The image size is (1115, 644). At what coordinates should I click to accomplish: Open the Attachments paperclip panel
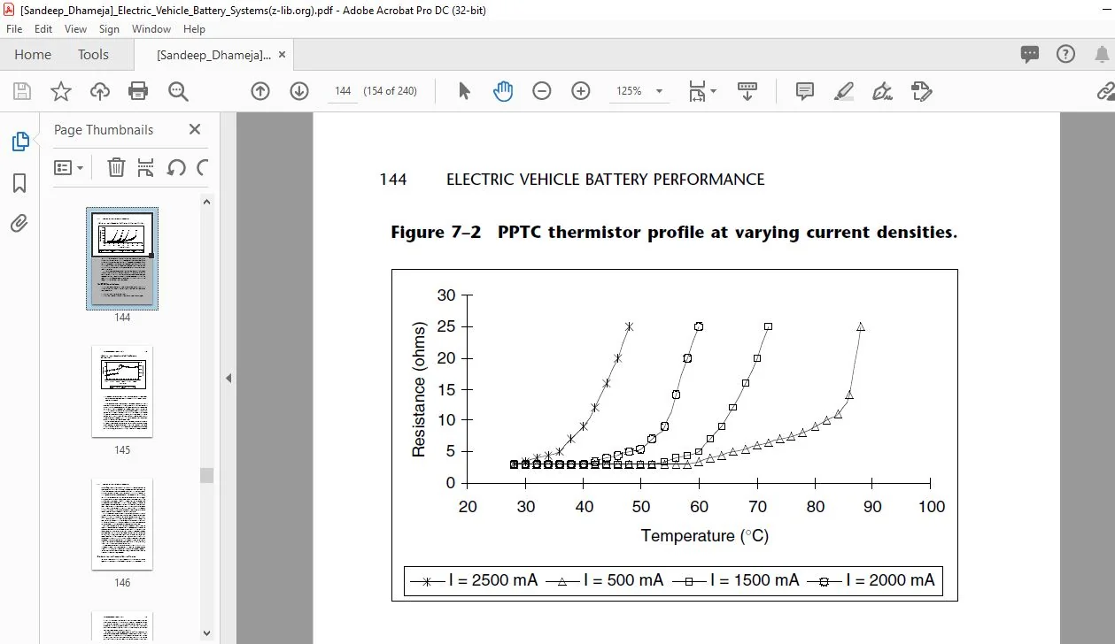click(19, 223)
